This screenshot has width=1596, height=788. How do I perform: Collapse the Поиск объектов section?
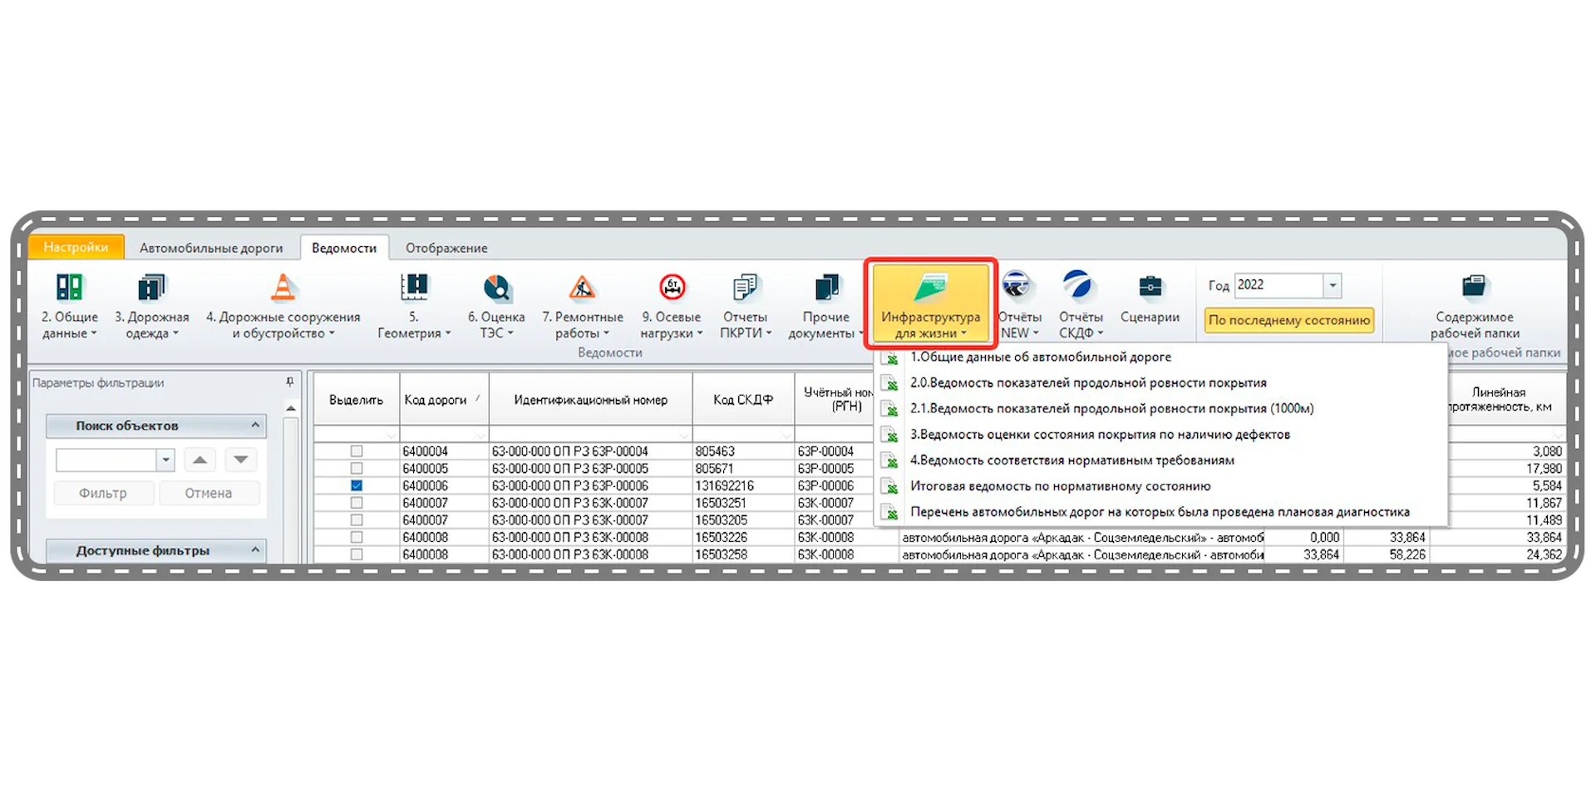(x=255, y=426)
